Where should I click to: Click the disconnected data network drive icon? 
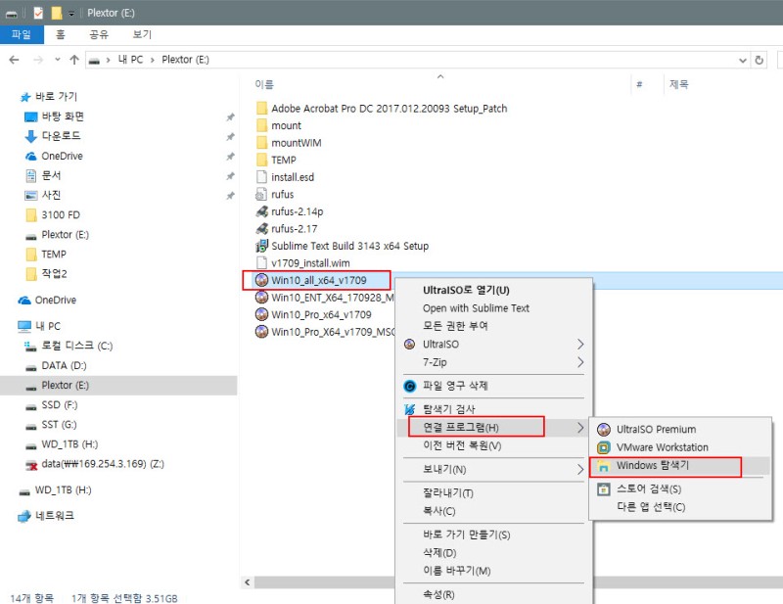31,465
